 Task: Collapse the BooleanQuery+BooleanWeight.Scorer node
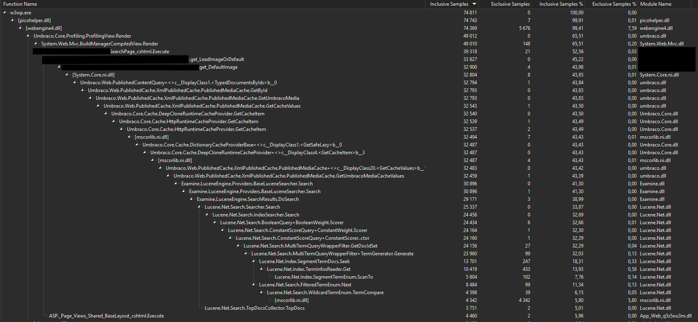[215, 223]
